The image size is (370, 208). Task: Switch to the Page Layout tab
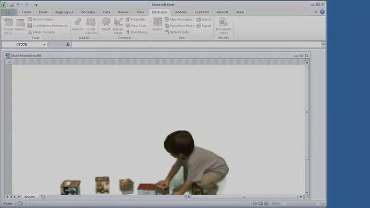tap(64, 12)
